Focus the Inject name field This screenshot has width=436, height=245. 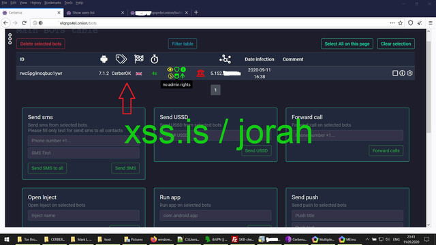84,216
